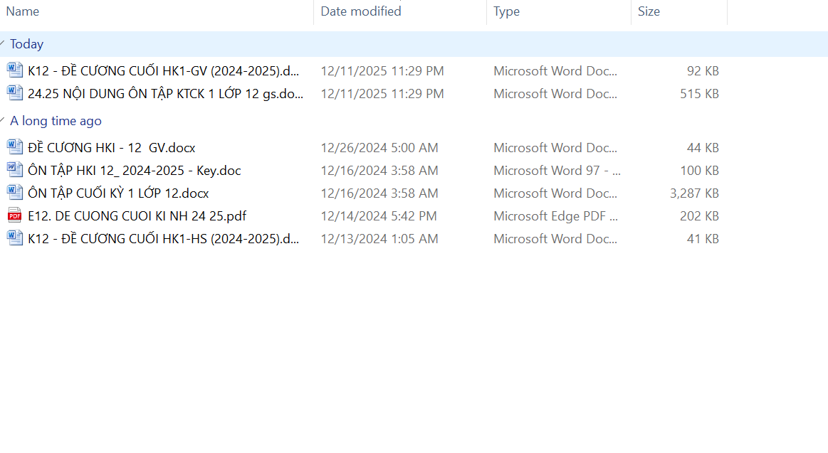Sort files by Size column header
This screenshot has height=453, width=828.
(649, 11)
